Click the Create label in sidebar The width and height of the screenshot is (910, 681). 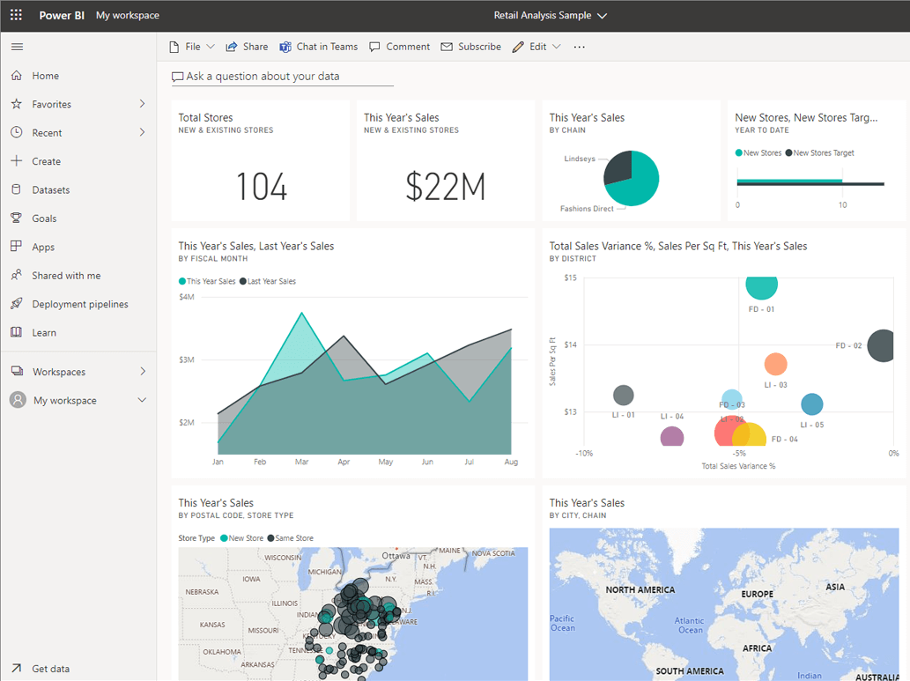point(47,161)
